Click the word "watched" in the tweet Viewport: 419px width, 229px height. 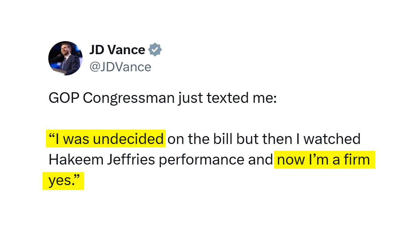click(x=332, y=139)
